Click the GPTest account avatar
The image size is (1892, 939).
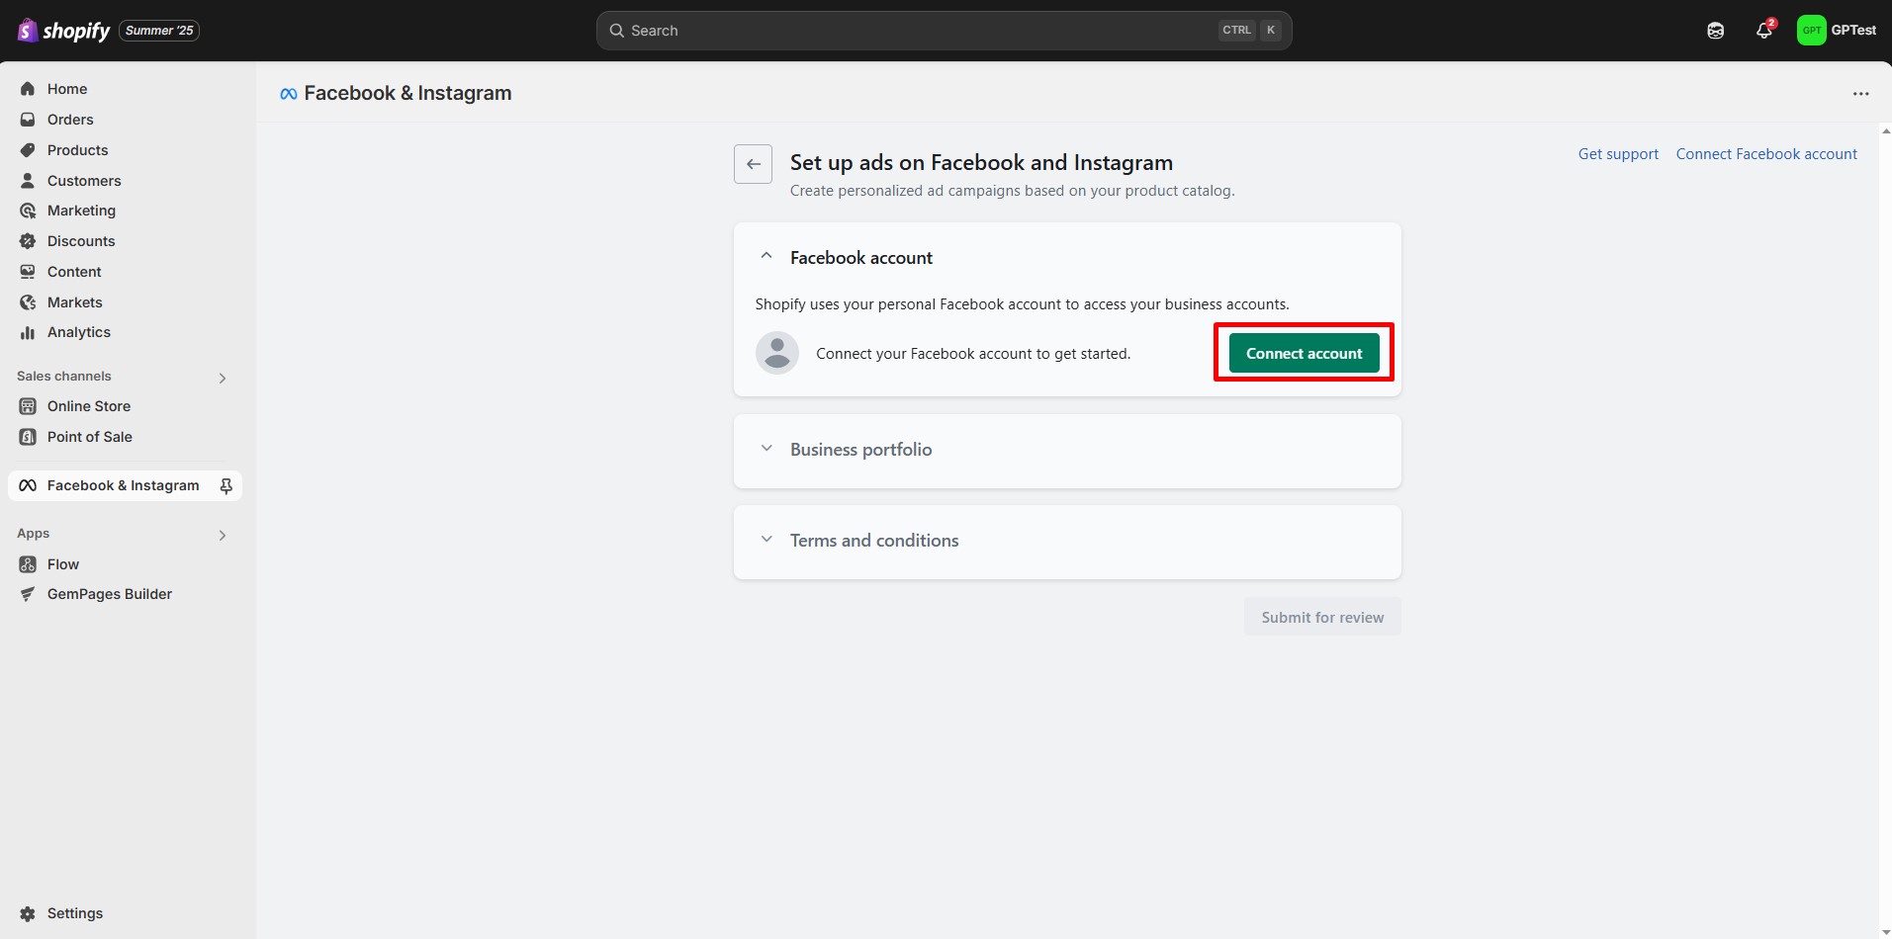click(x=1811, y=31)
